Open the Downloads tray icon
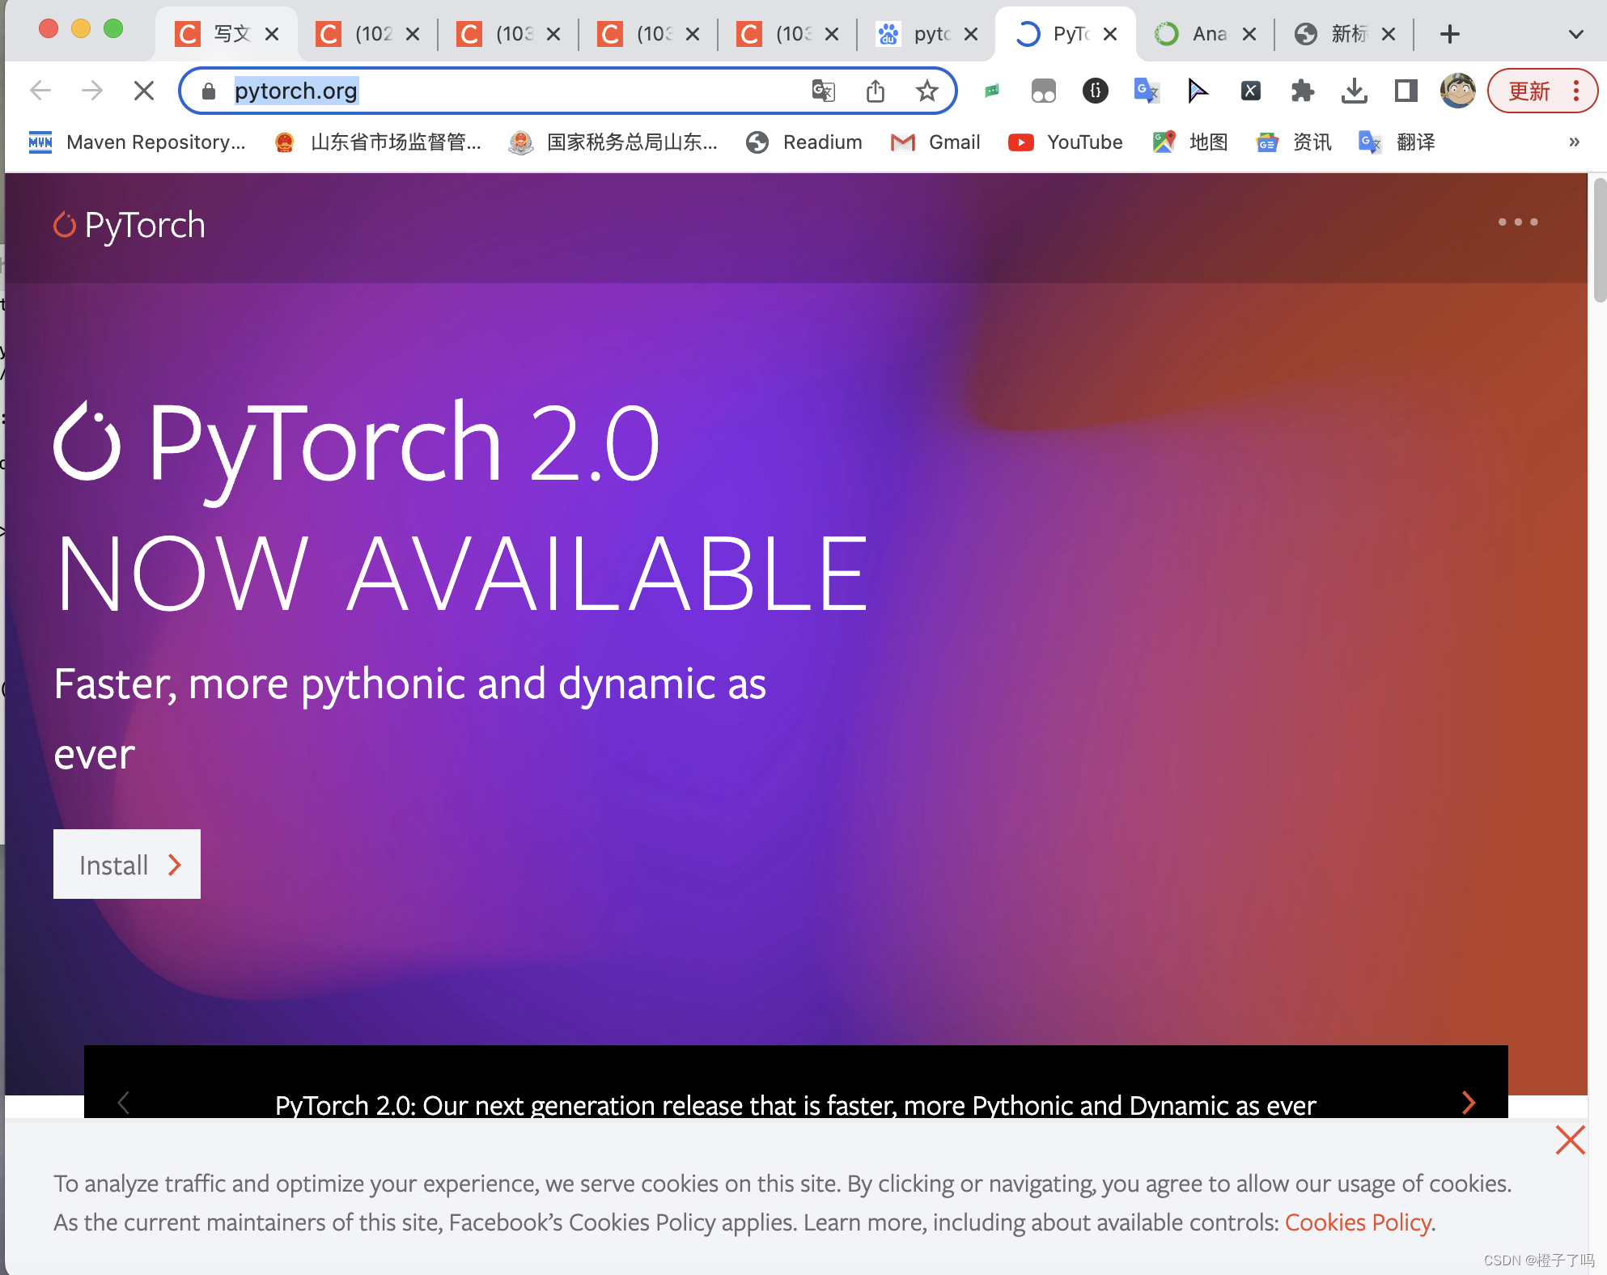Viewport: 1607px width, 1275px height. pos(1354,91)
